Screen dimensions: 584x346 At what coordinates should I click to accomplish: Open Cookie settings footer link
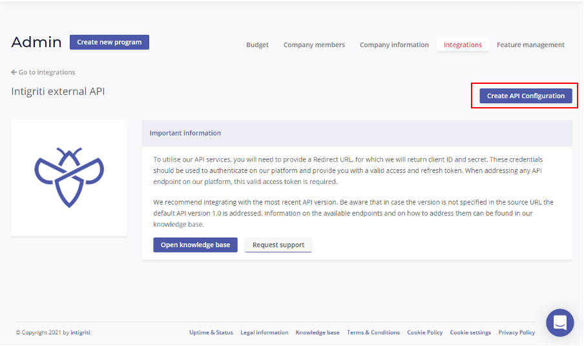(x=470, y=332)
